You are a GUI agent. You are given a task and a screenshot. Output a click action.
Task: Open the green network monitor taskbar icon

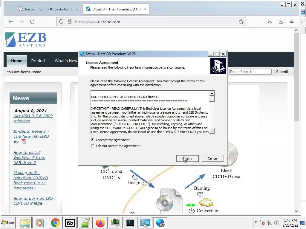click(x=115, y=222)
